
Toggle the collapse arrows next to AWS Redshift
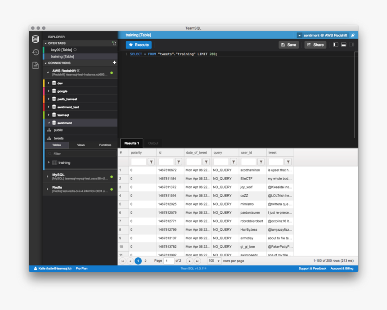point(78,70)
